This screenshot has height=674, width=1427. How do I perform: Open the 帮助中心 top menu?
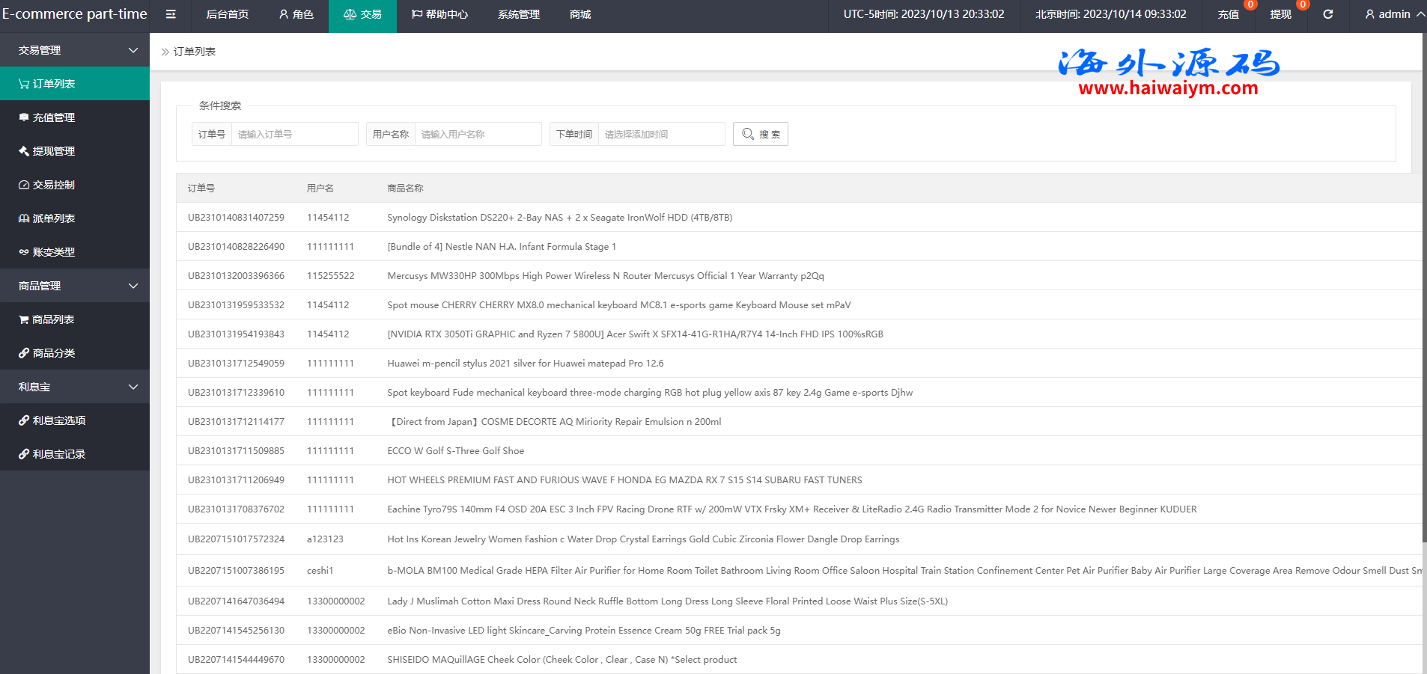pyautogui.click(x=439, y=14)
